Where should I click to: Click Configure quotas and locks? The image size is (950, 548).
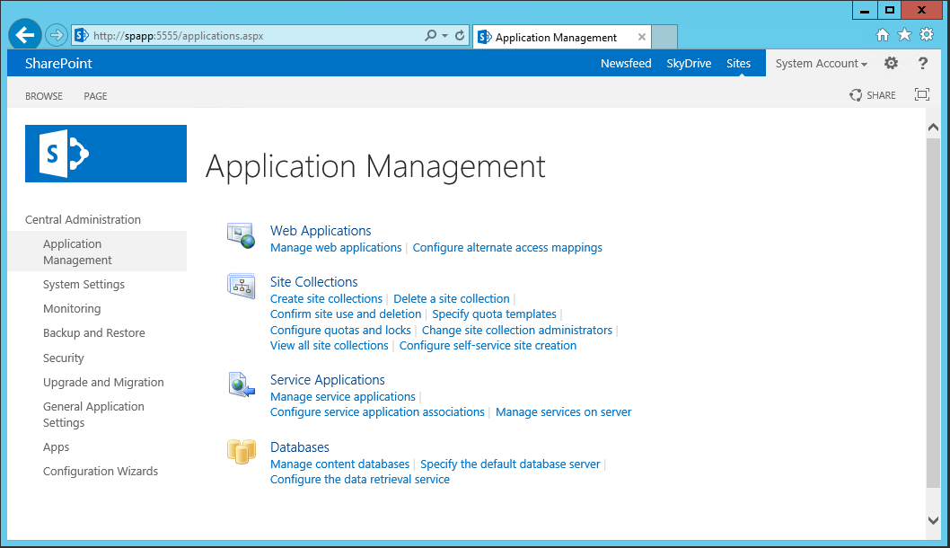tap(340, 330)
